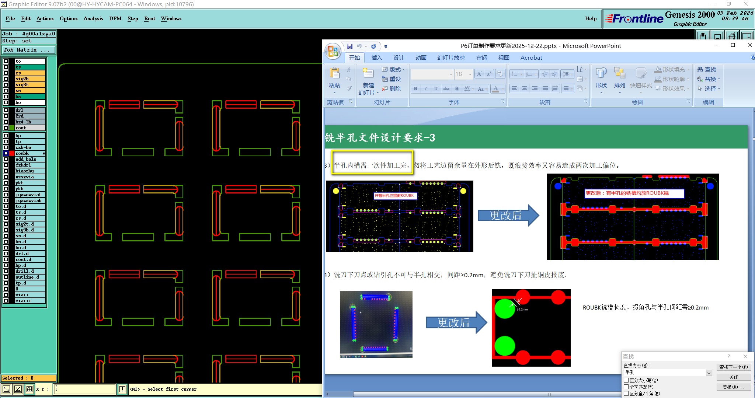
Task: Click the 排列 (arrange) icon
Action: [x=619, y=73]
